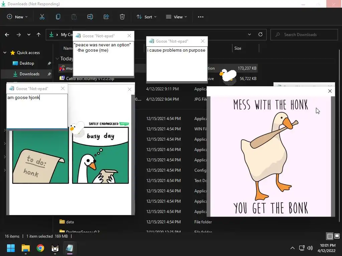This screenshot has height=256, width=342.
Task: Open the View dropdown
Action: click(x=176, y=17)
